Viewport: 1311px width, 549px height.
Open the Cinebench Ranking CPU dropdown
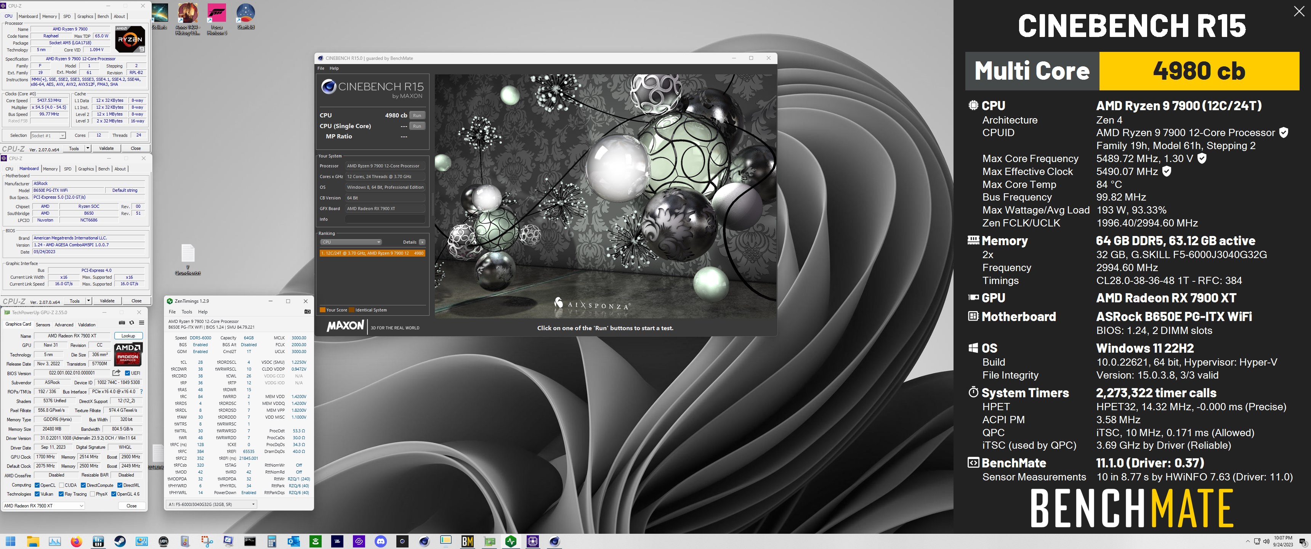coord(351,242)
